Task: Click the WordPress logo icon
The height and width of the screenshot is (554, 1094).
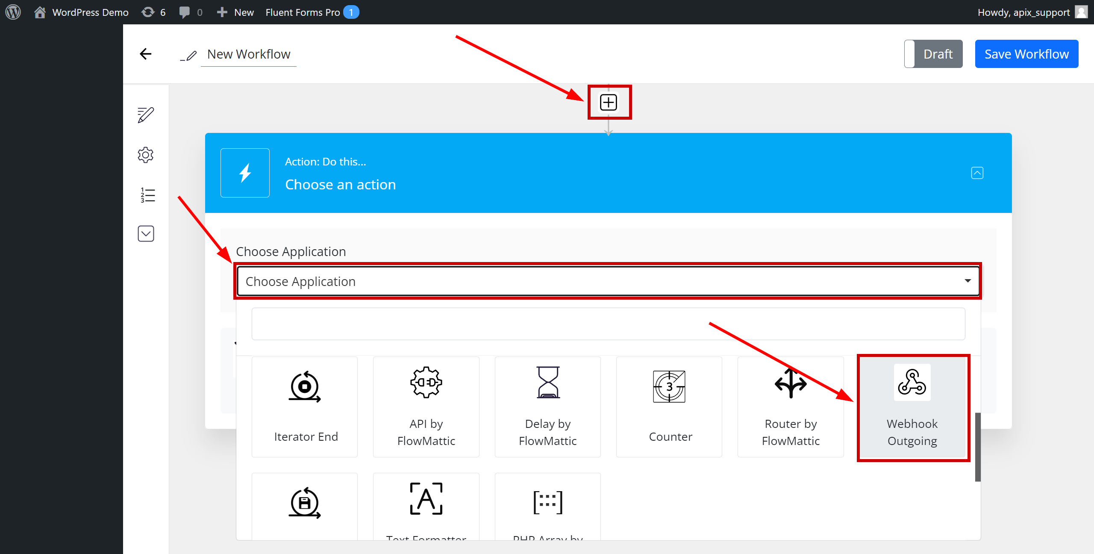Action: (13, 12)
